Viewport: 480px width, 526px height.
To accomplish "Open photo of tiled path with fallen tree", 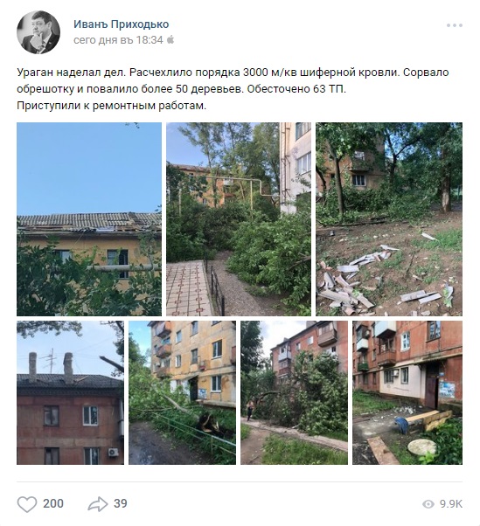I will coord(239,219).
